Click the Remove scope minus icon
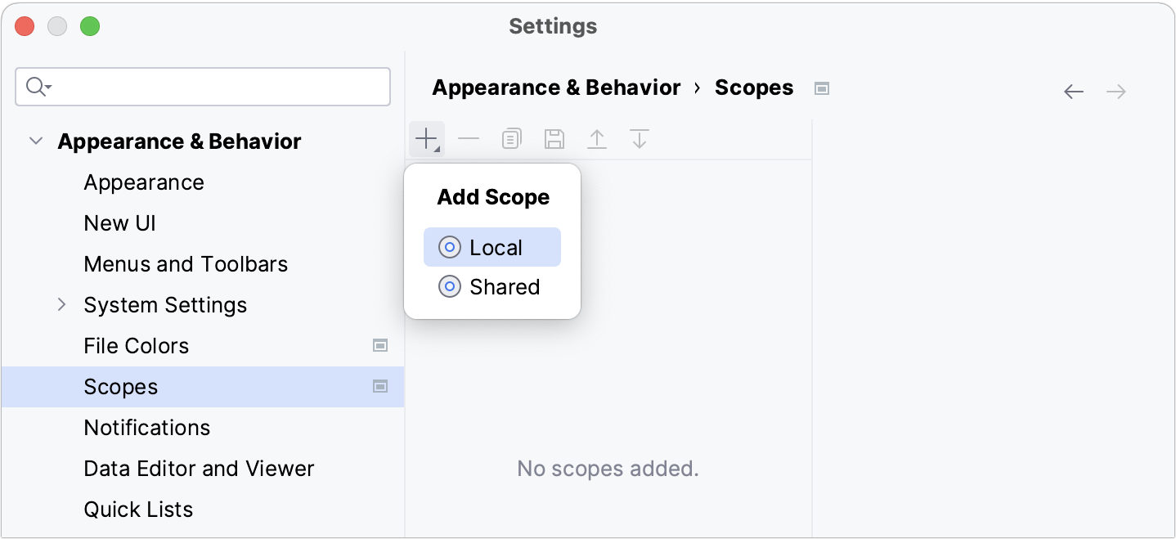 (469, 138)
